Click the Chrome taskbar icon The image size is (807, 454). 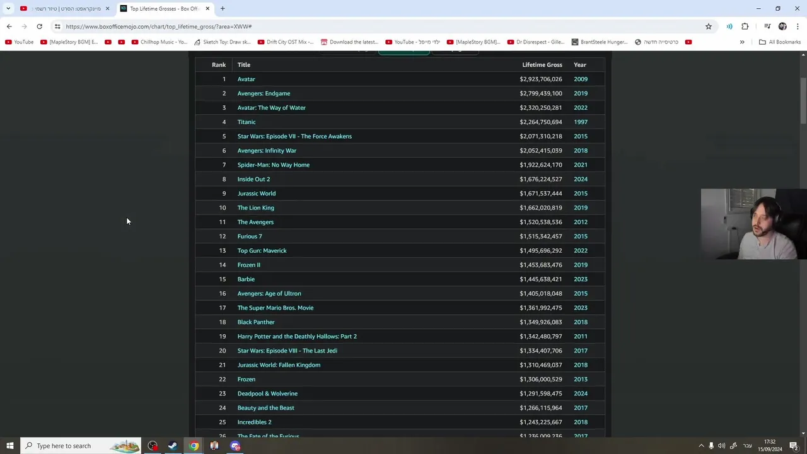click(x=194, y=446)
